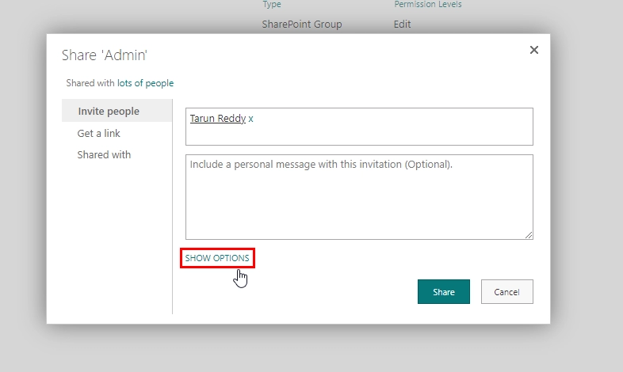623x372 pixels.
Task: Click the vertical divider beside the tabs
Action: point(173,207)
